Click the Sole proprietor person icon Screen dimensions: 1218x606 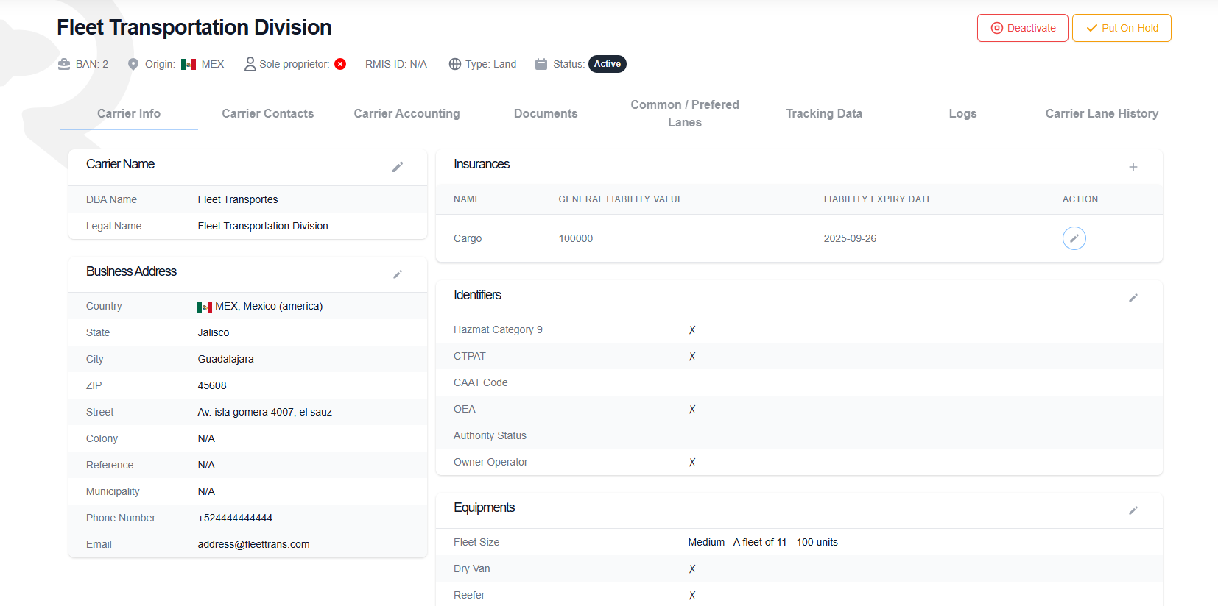250,64
